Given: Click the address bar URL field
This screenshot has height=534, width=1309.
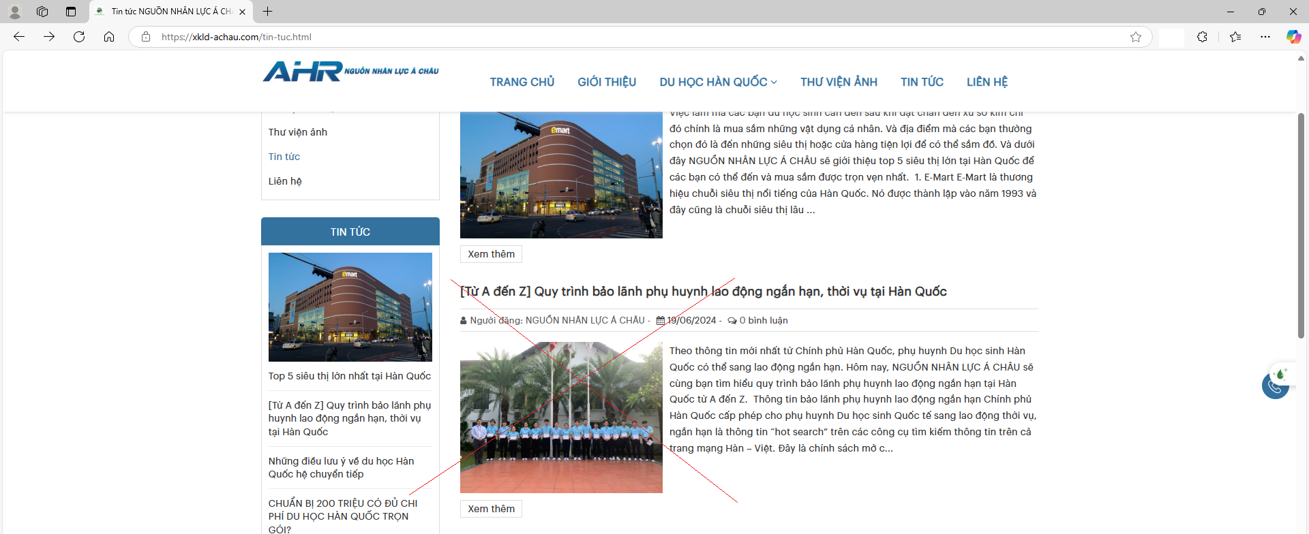Looking at the screenshot, I should (x=641, y=37).
